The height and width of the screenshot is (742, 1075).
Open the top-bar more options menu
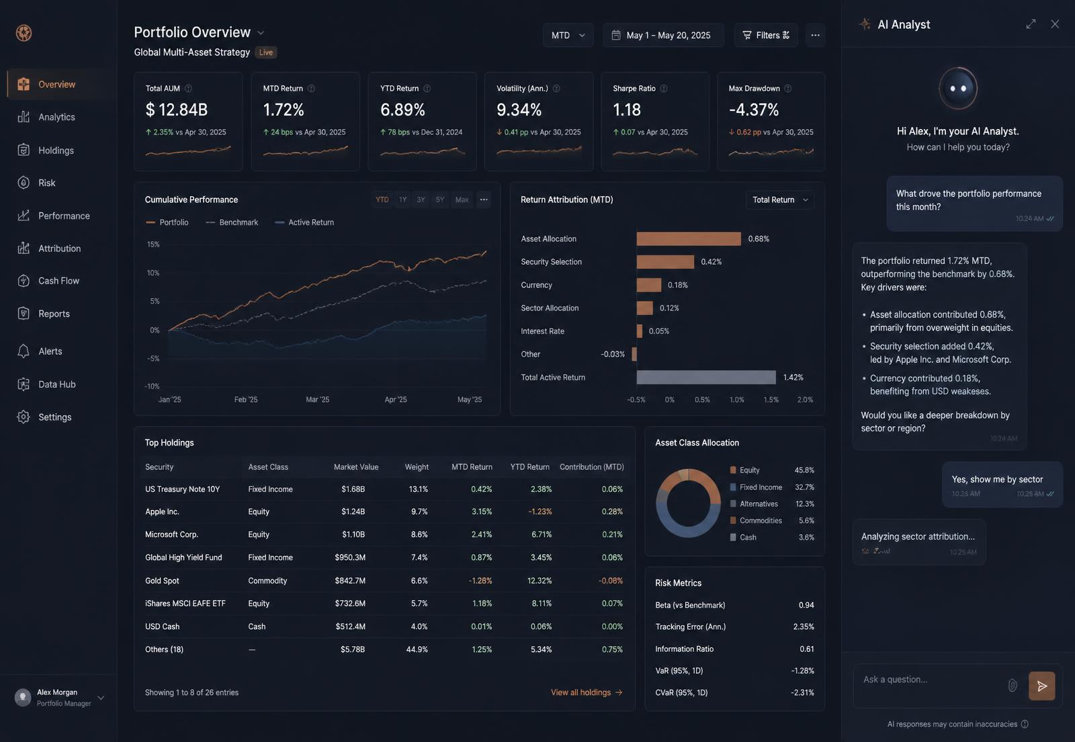click(x=815, y=35)
